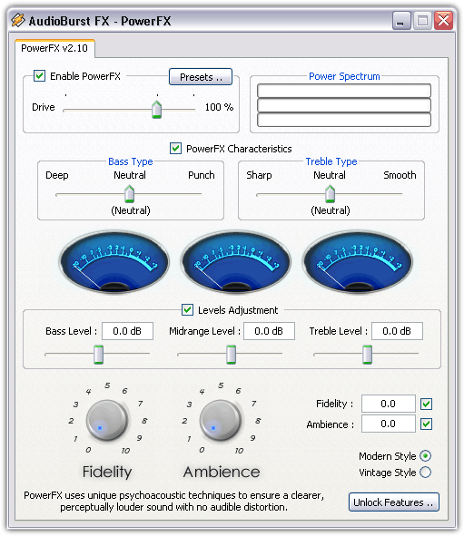Viewport: 464px width, 536px height.
Task: Click the Bass Level dB input field
Action: [127, 331]
